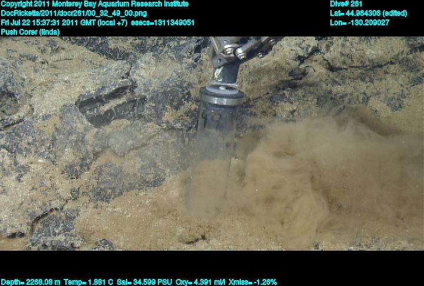
Task: Click the Xmiss= -1.26% readout
Action: tap(253, 282)
